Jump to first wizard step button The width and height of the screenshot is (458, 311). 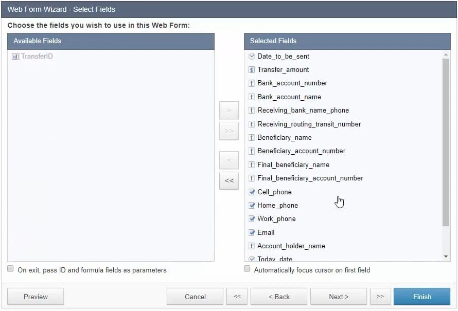[x=237, y=297]
